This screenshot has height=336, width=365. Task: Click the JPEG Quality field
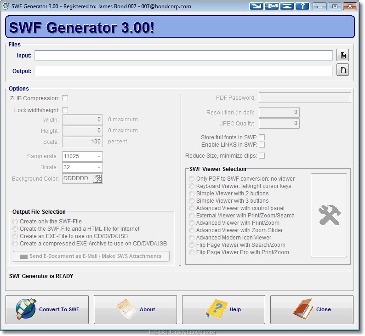pyautogui.click(x=279, y=123)
